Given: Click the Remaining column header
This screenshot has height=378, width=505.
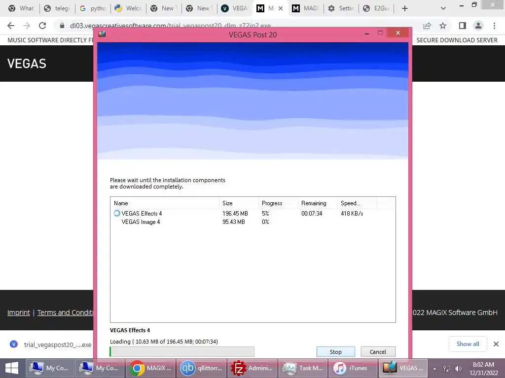Looking at the screenshot, I should point(318,203).
